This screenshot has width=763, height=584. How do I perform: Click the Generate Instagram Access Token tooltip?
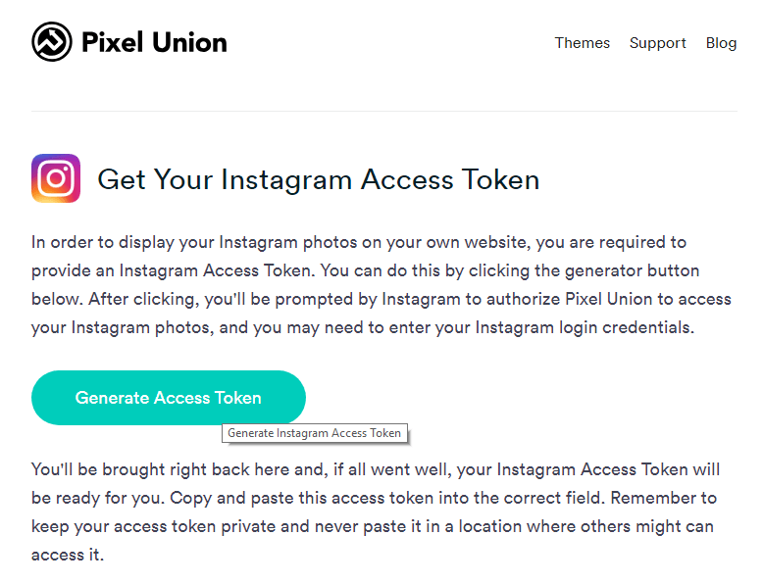pyautogui.click(x=315, y=433)
